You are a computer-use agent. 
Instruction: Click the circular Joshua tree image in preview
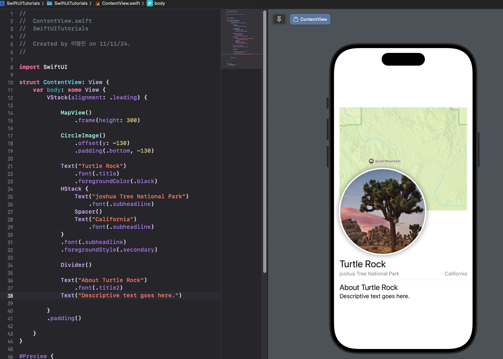[x=382, y=211]
